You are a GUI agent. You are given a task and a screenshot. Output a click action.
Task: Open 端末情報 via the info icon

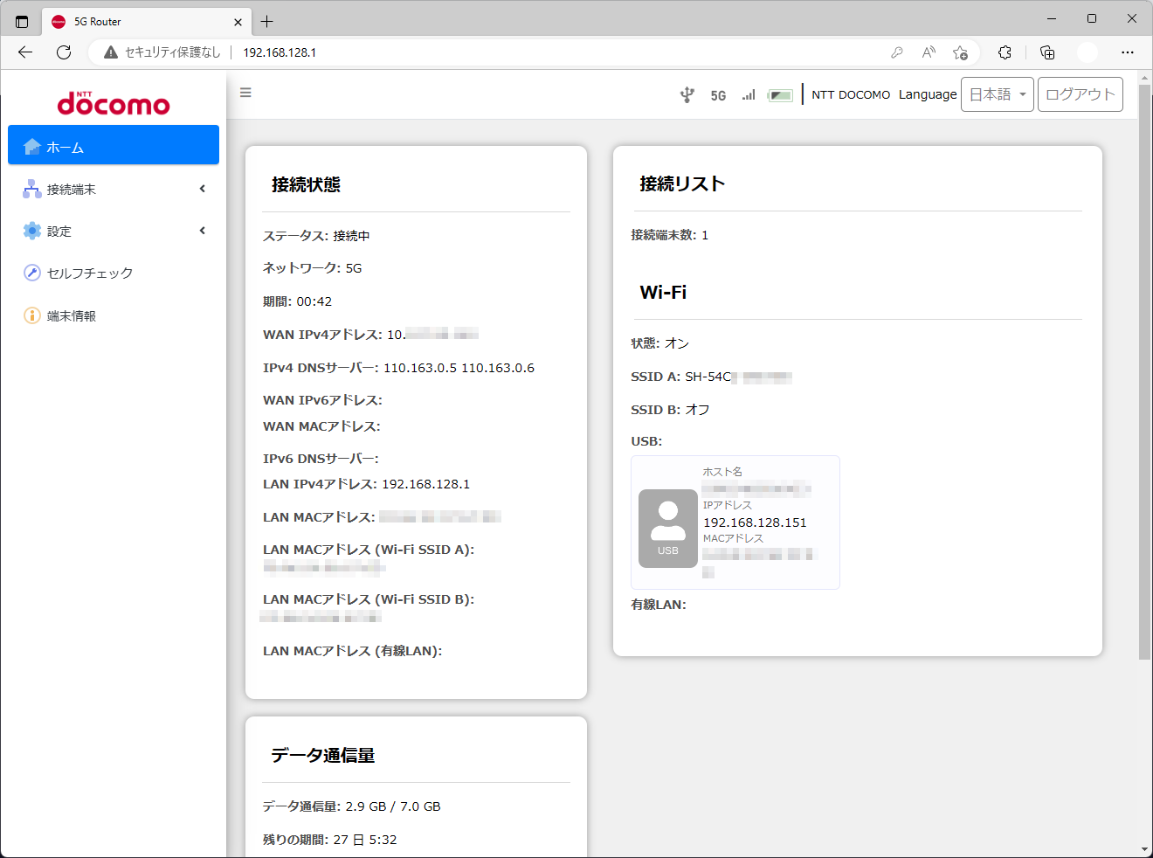[x=30, y=315]
